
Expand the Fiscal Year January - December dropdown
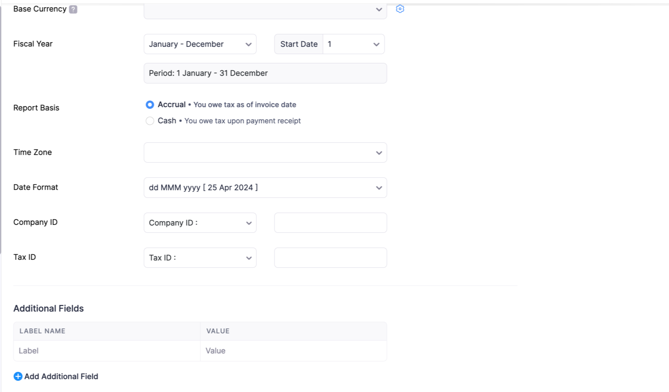click(x=200, y=44)
